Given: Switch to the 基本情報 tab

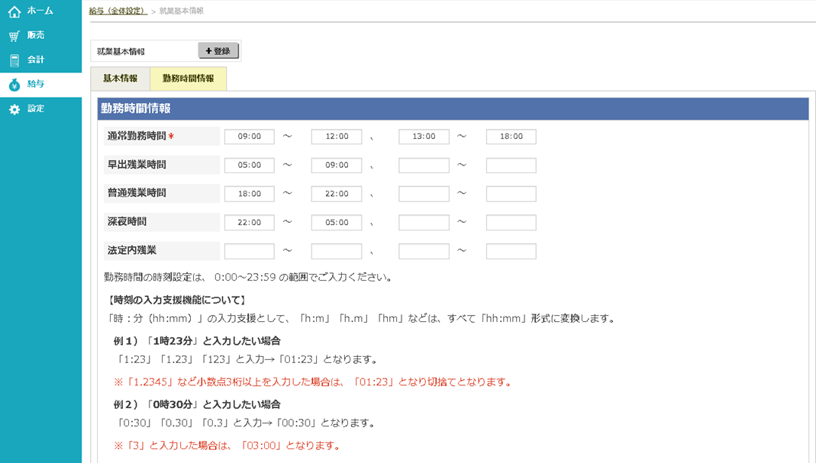Looking at the screenshot, I should pyautogui.click(x=119, y=78).
